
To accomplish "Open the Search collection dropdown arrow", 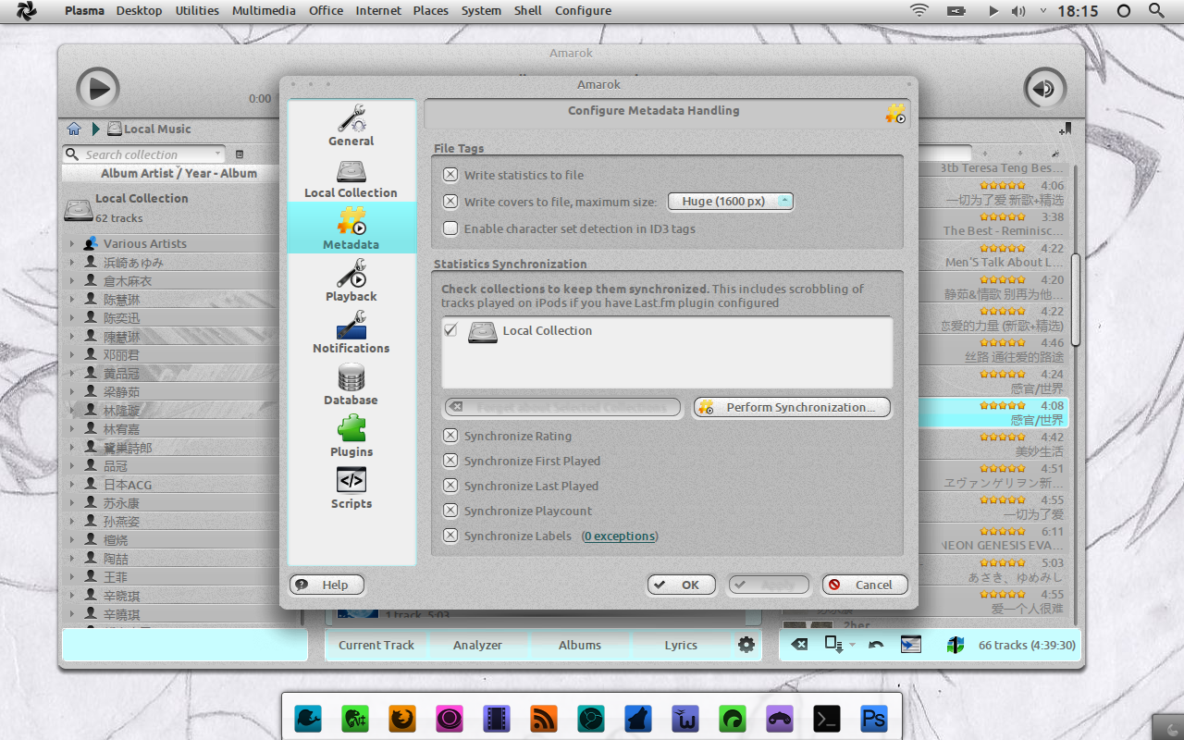I will [x=218, y=154].
